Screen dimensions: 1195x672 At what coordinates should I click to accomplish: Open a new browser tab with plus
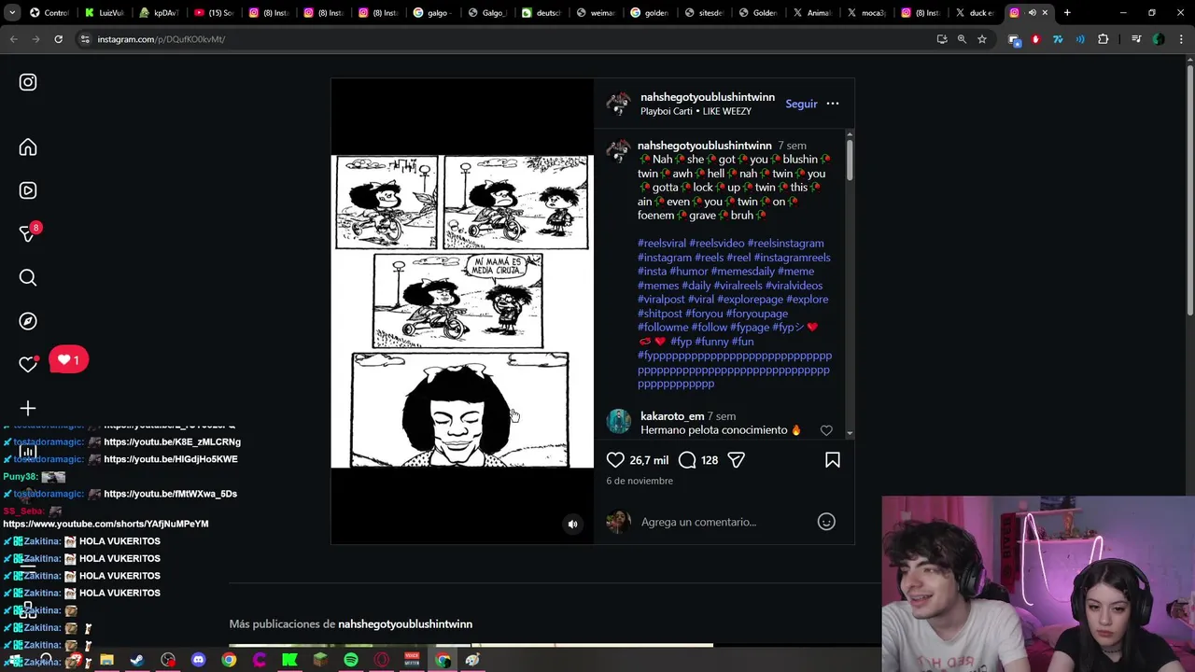1067,13
